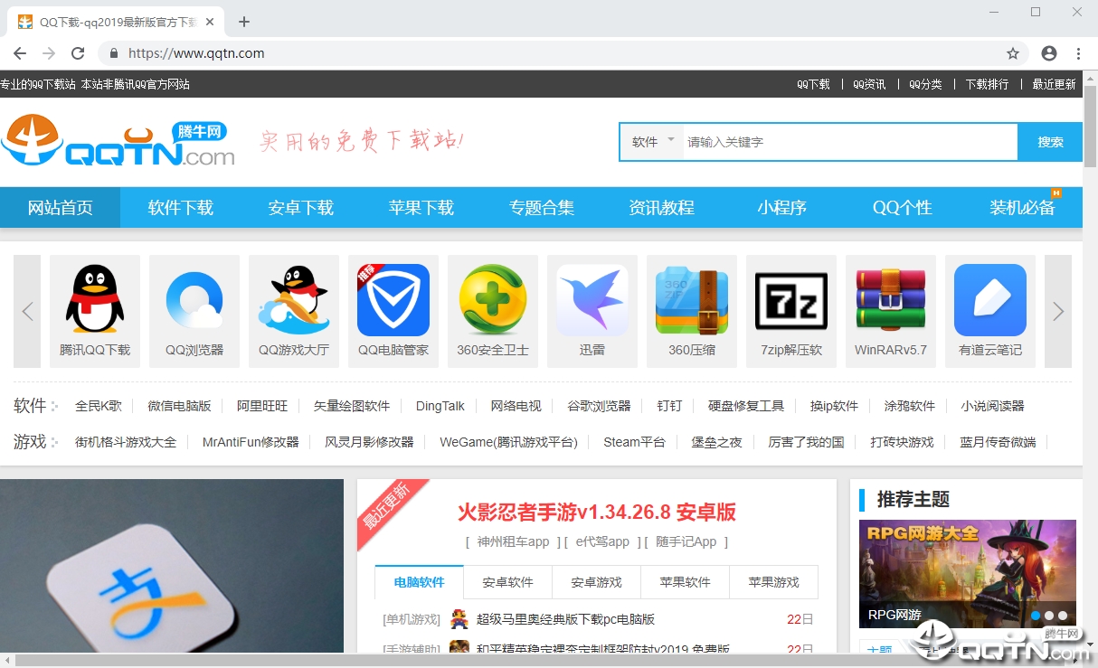Select the third banner carousel dot
Viewport: 1098px width, 668px height.
point(1063,616)
